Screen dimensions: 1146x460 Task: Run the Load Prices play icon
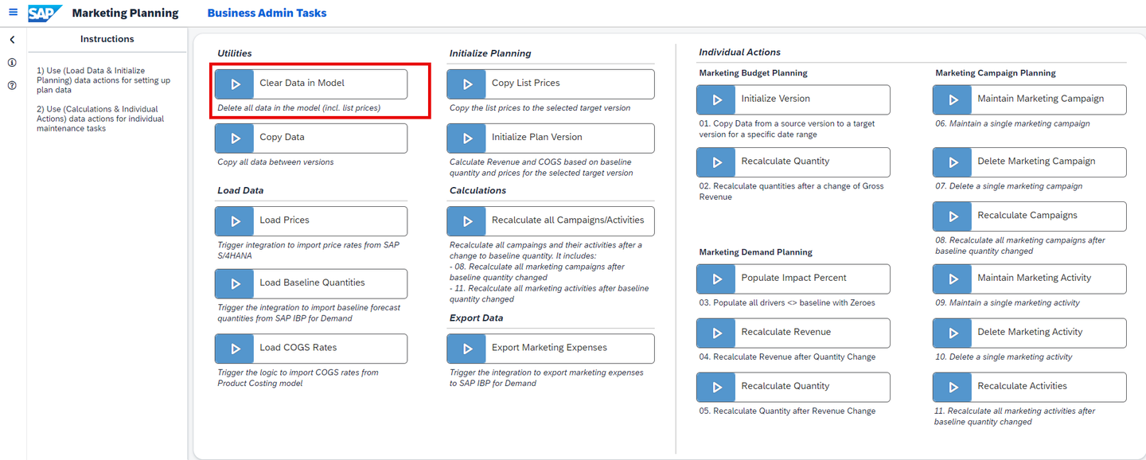pyautogui.click(x=235, y=220)
